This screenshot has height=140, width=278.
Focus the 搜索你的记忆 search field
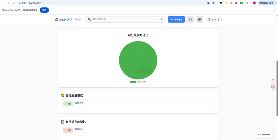click(x=124, y=19)
